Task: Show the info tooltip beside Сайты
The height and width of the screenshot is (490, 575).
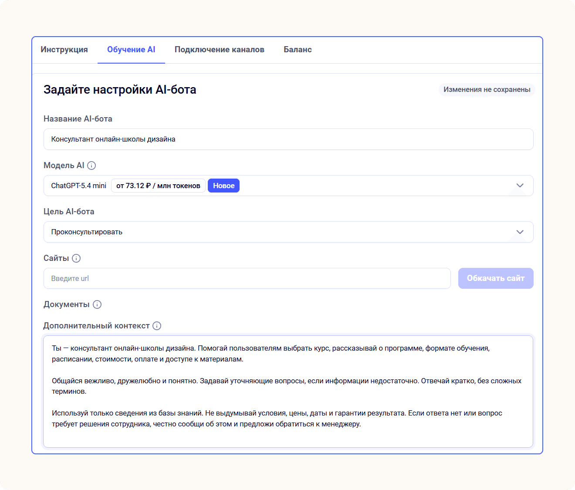Action: click(76, 258)
